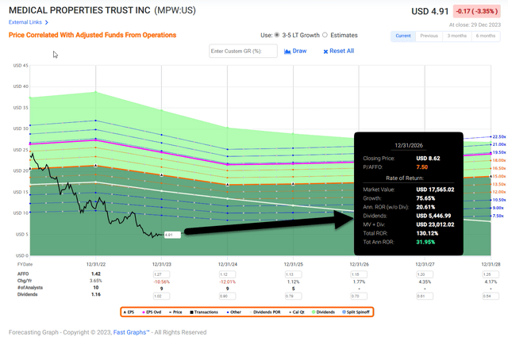
Task: Click the MEDICAL PROPERTIES TRUST INC title
Action: coord(79,10)
